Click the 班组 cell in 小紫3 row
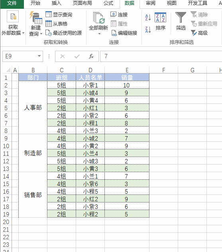 [62, 207]
